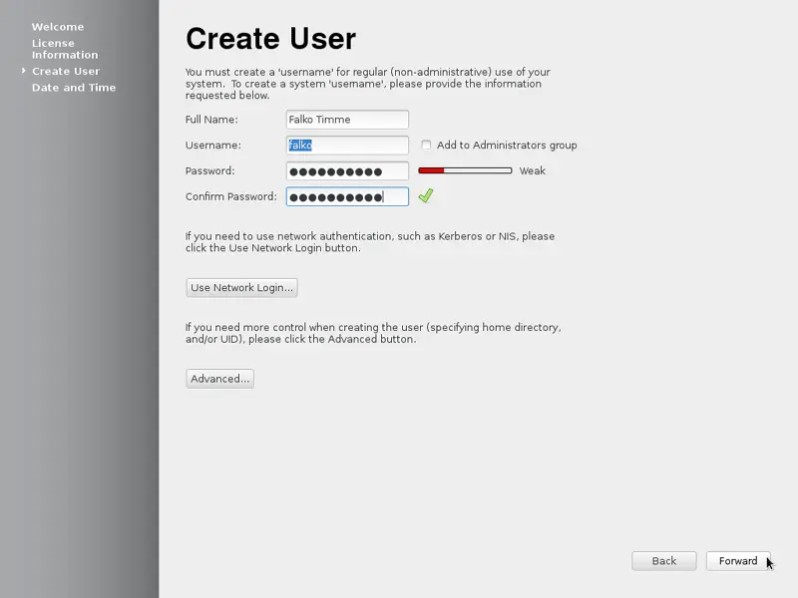Click the Forward button
Screen dimensions: 798x598
pos(738,561)
